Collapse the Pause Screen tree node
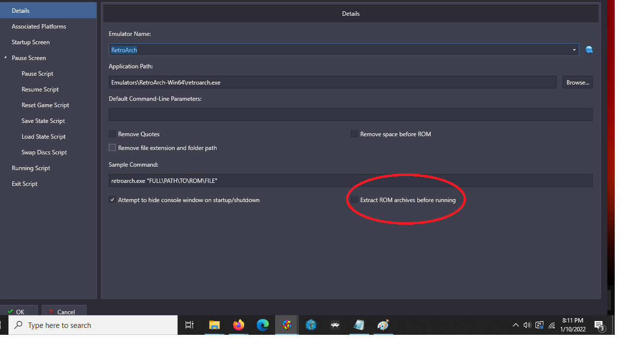 (5, 58)
